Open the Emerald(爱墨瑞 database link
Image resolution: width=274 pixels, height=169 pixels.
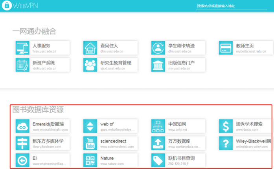42,126
